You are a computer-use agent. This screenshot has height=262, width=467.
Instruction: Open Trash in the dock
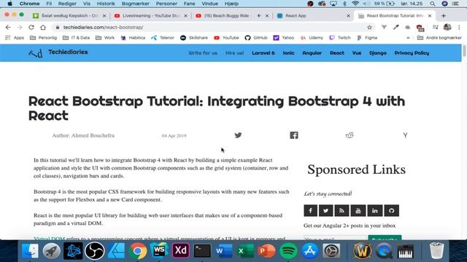[437, 251]
